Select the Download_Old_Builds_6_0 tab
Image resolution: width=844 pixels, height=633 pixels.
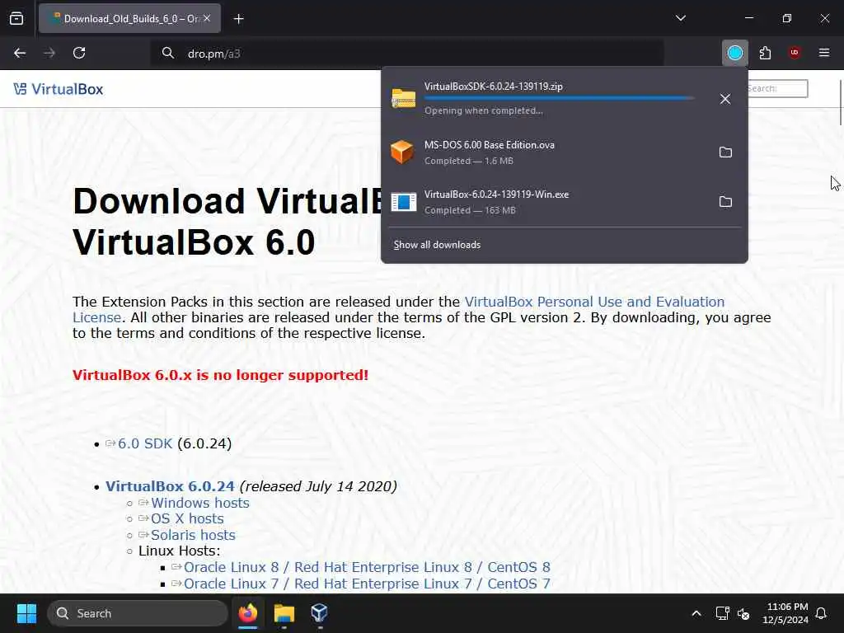coord(129,19)
